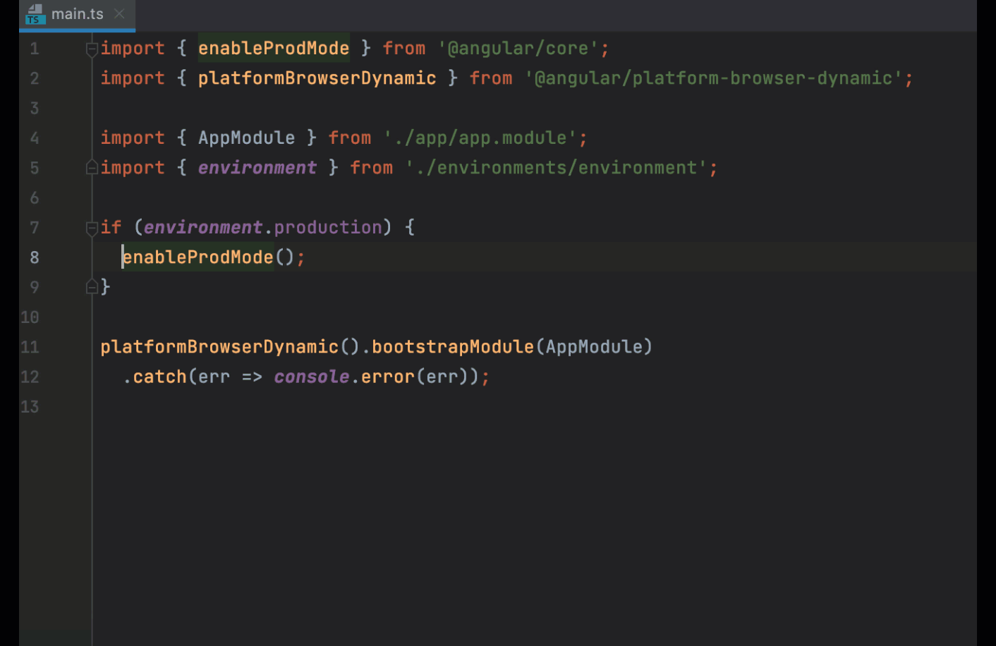The height and width of the screenshot is (646, 996).
Task: Click the '@angular/core' module path string
Action: pyautogui.click(x=520, y=48)
